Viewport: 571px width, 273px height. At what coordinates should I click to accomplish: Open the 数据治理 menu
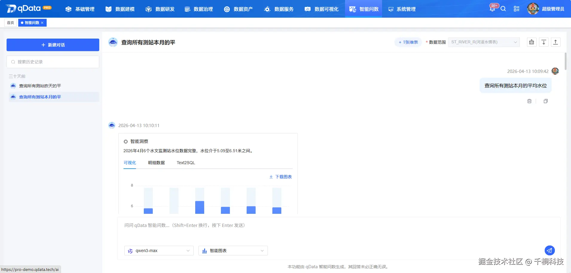pyautogui.click(x=199, y=9)
